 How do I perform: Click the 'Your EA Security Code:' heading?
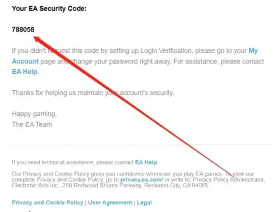click(49, 8)
